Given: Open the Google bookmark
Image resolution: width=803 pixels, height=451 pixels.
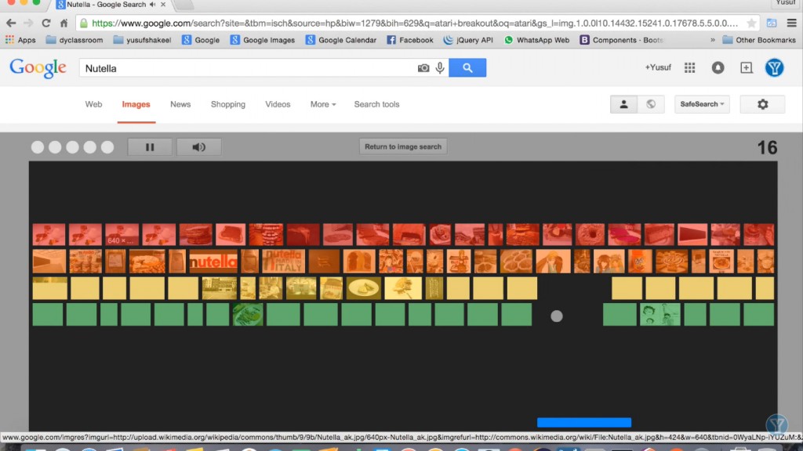Looking at the screenshot, I should pos(201,40).
